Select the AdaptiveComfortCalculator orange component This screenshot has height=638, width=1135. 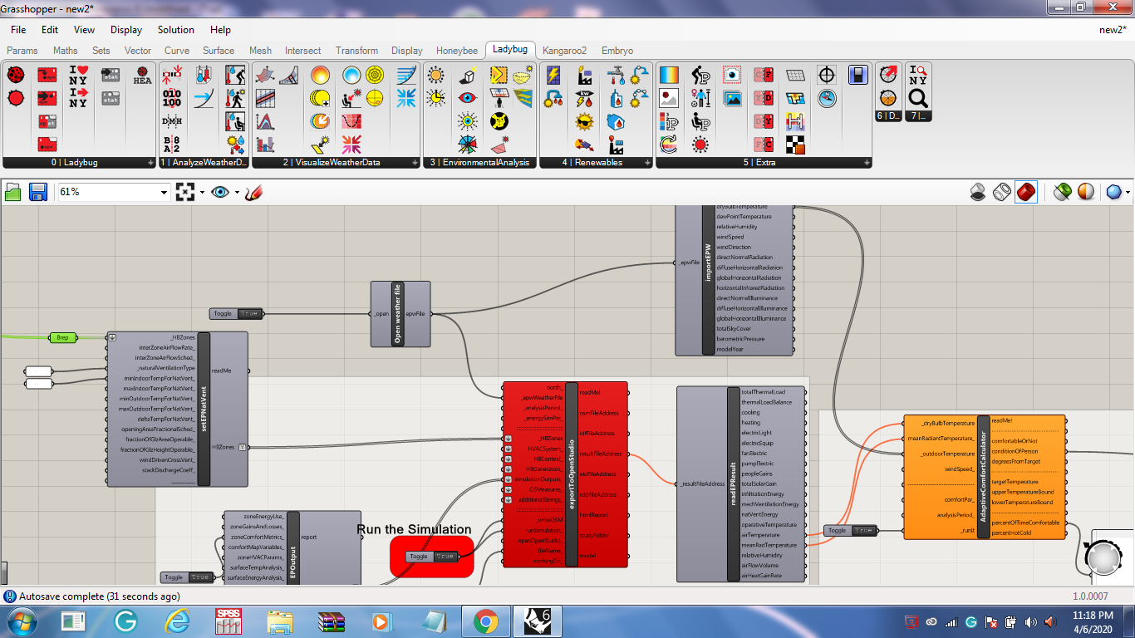984,477
